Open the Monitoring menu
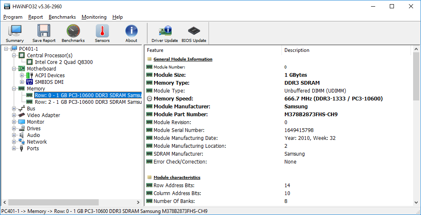Image resolution: width=421 pixels, height=215 pixels. pyautogui.click(x=94, y=17)
